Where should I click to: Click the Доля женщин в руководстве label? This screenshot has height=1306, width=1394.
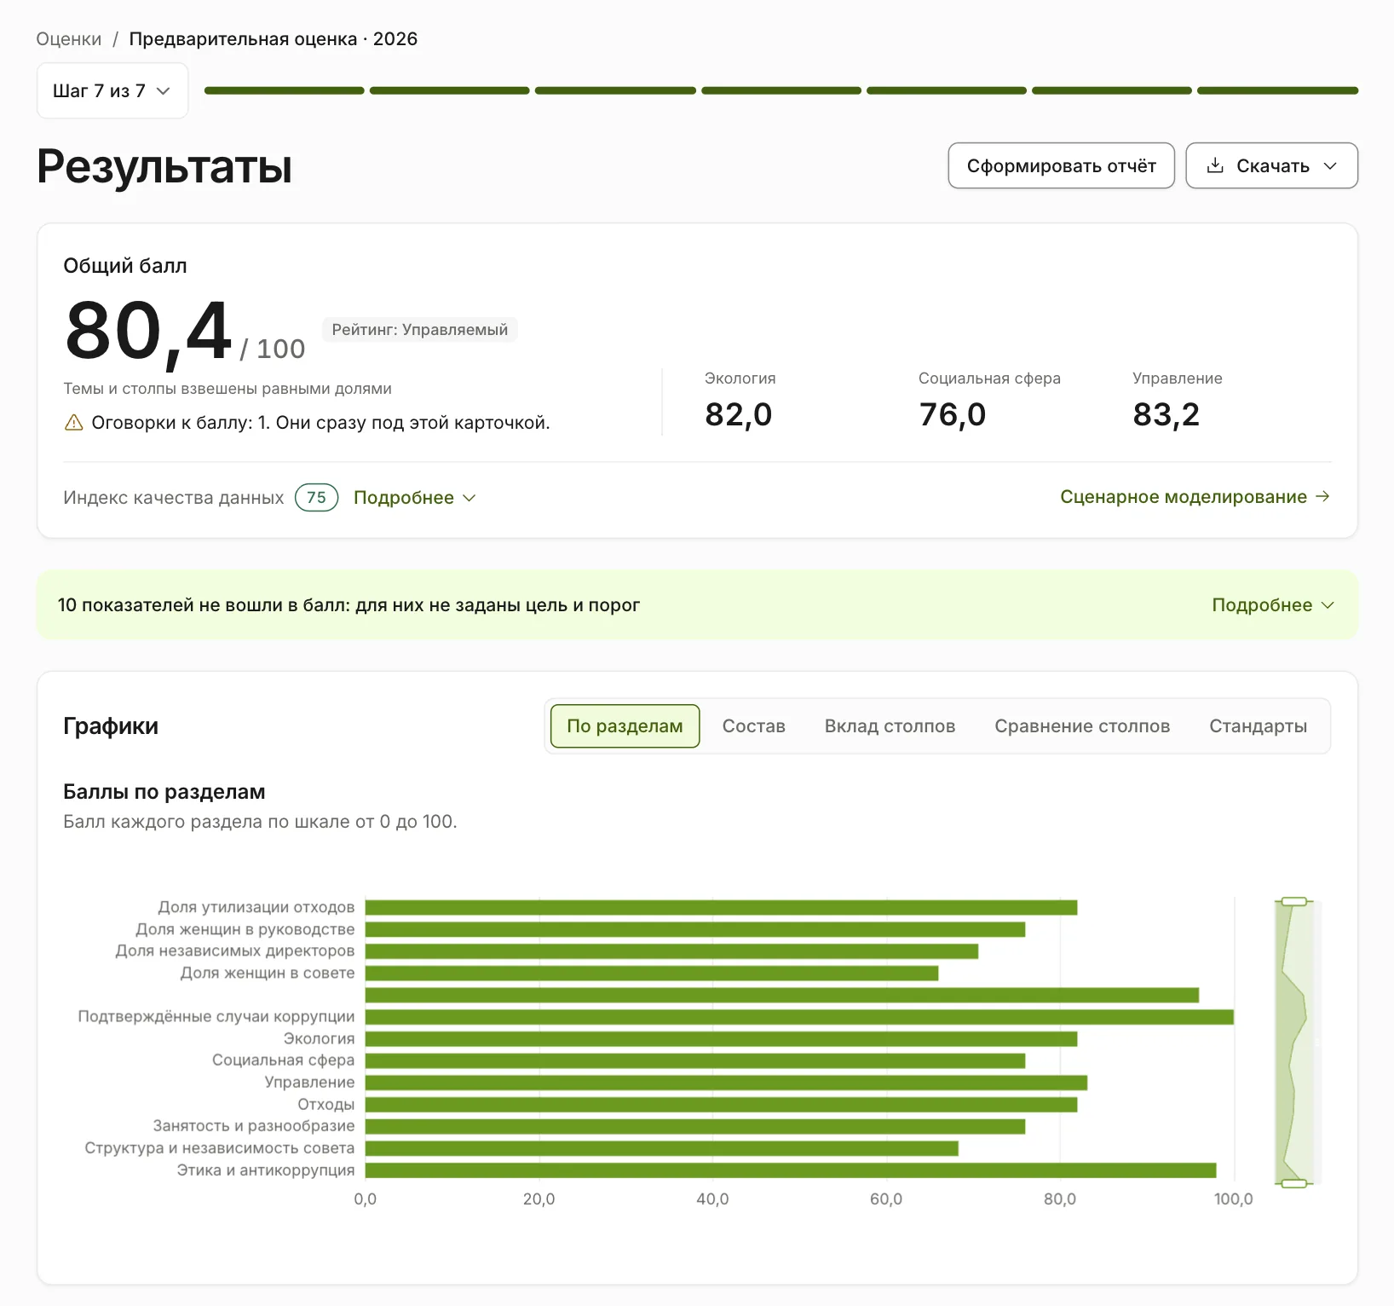coord(245,929)
